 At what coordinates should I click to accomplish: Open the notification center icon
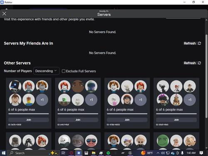coord(201,153)
